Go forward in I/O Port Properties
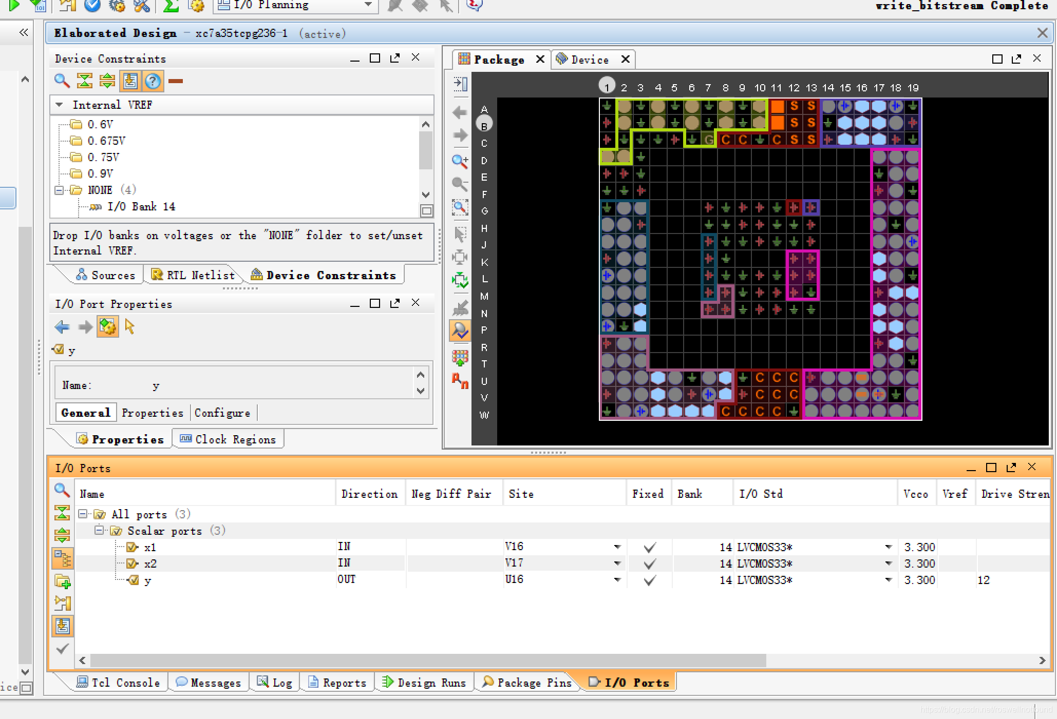The height and width of the screenshot is (719, 1057). (85, 327)
